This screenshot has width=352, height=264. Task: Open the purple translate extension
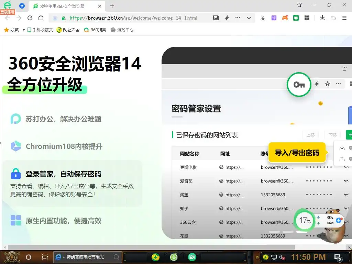tap(274, 18)
